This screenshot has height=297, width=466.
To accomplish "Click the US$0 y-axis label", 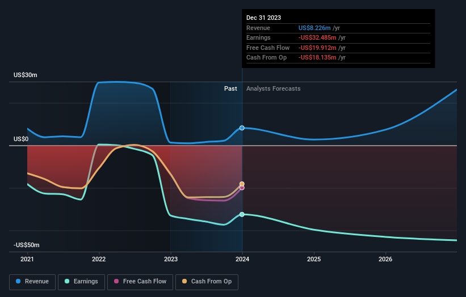I will [x=21, y=139].
